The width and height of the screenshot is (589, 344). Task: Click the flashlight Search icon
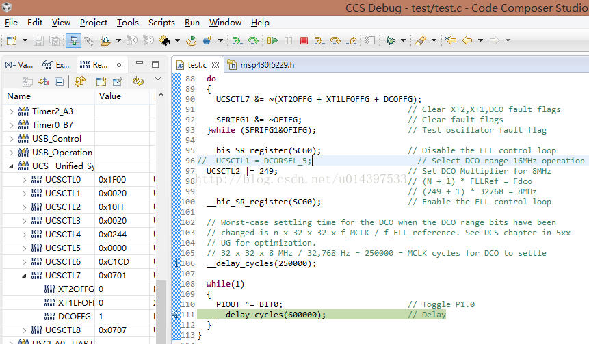tap(421, 41)
